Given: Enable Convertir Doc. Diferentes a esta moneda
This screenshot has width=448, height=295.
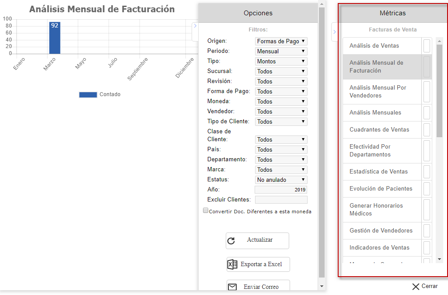Looking at the screenshot, I should 206,211.
